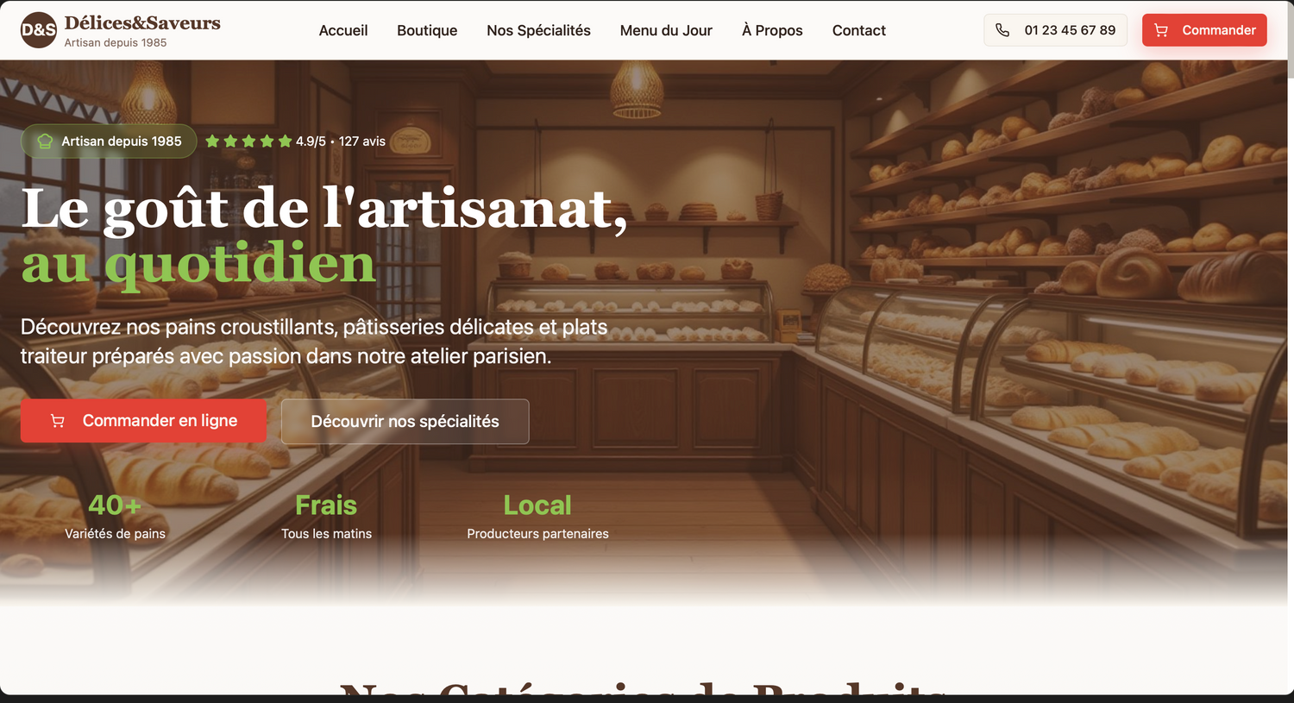
Task: Click the first green rating star
Action: (212, 141)
